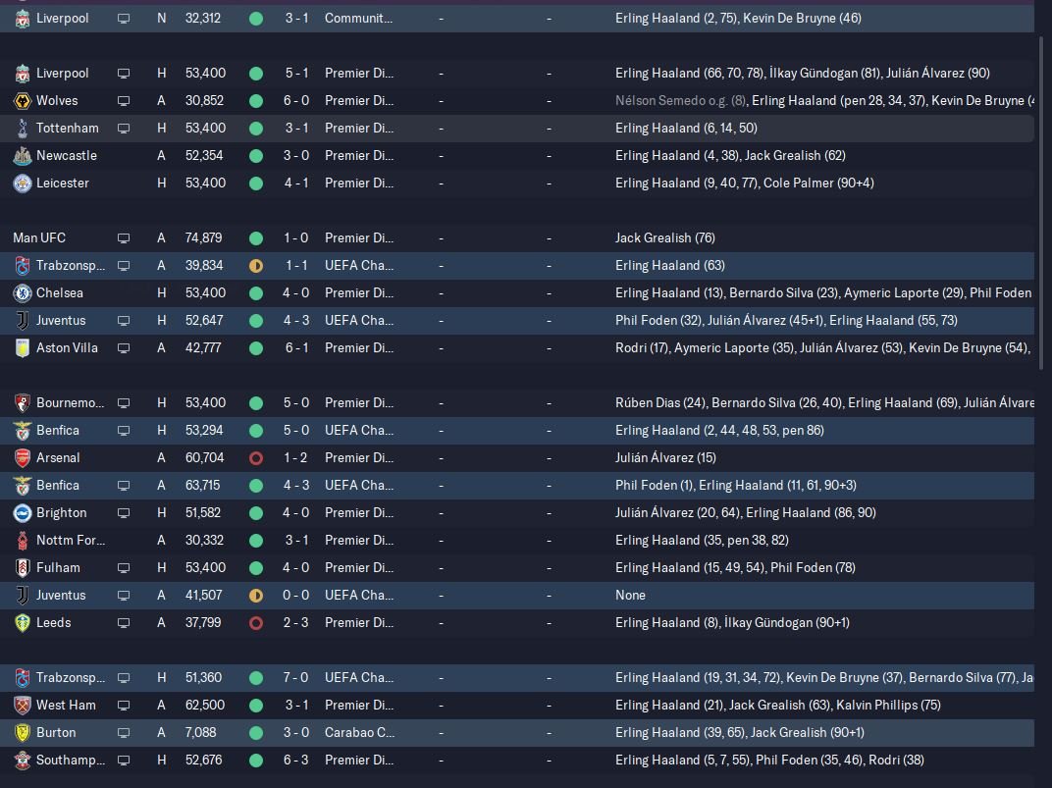Click the 6 - 0 score against Wolves
This screenshot has width=1052, height=788.
point(296,101)
